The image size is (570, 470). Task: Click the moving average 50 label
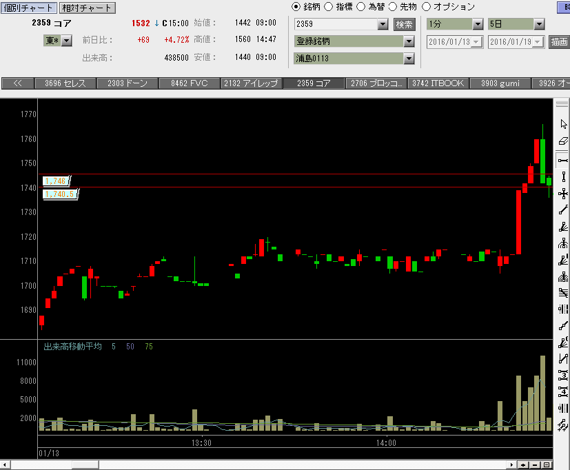click(x=130, y=347)
